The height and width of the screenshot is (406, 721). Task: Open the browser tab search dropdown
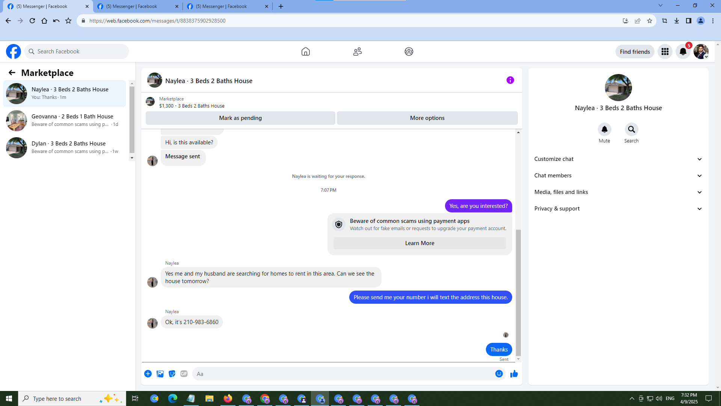pos(661,6)
